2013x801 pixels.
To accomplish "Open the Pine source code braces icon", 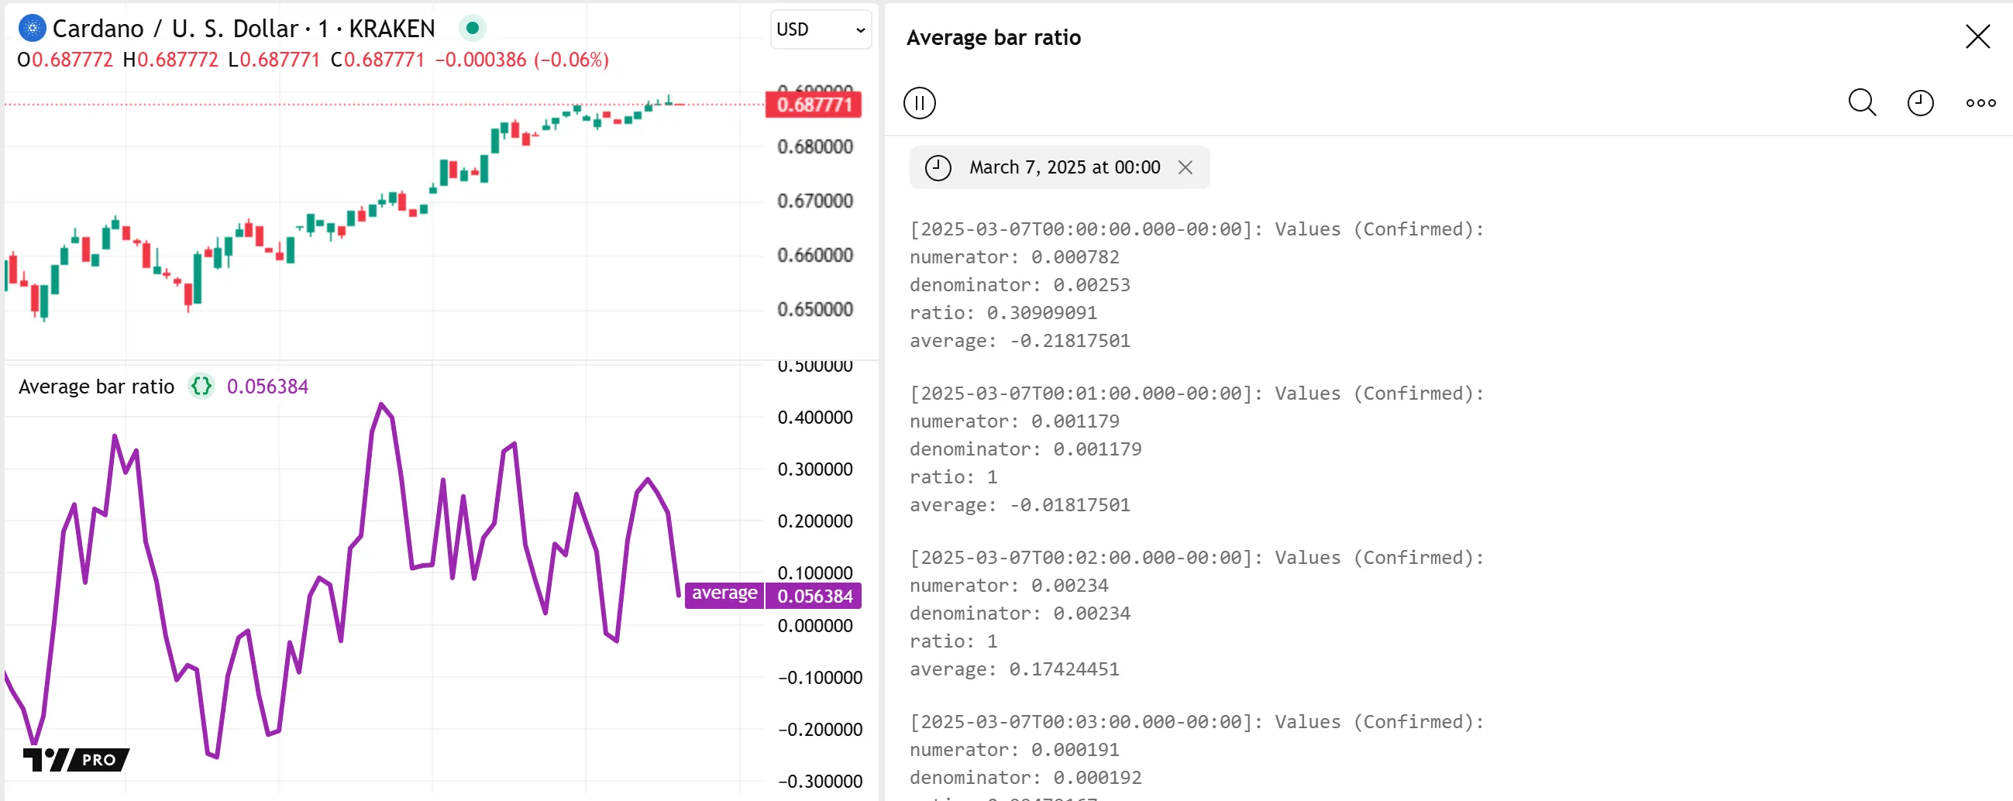I will click(x=201, y=386).
